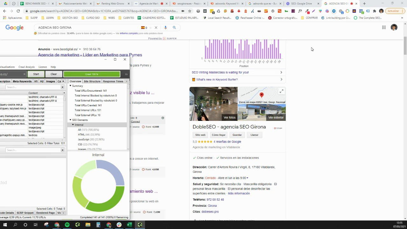Clear the Google search box
Viewport: 407px width, 229px height.
pos(156,28)
